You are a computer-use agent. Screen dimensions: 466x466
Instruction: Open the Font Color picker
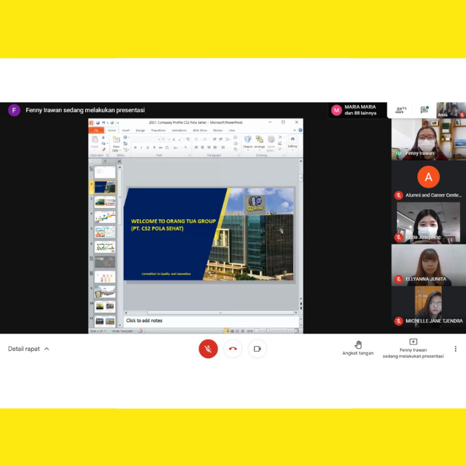[x=186, y=147]
